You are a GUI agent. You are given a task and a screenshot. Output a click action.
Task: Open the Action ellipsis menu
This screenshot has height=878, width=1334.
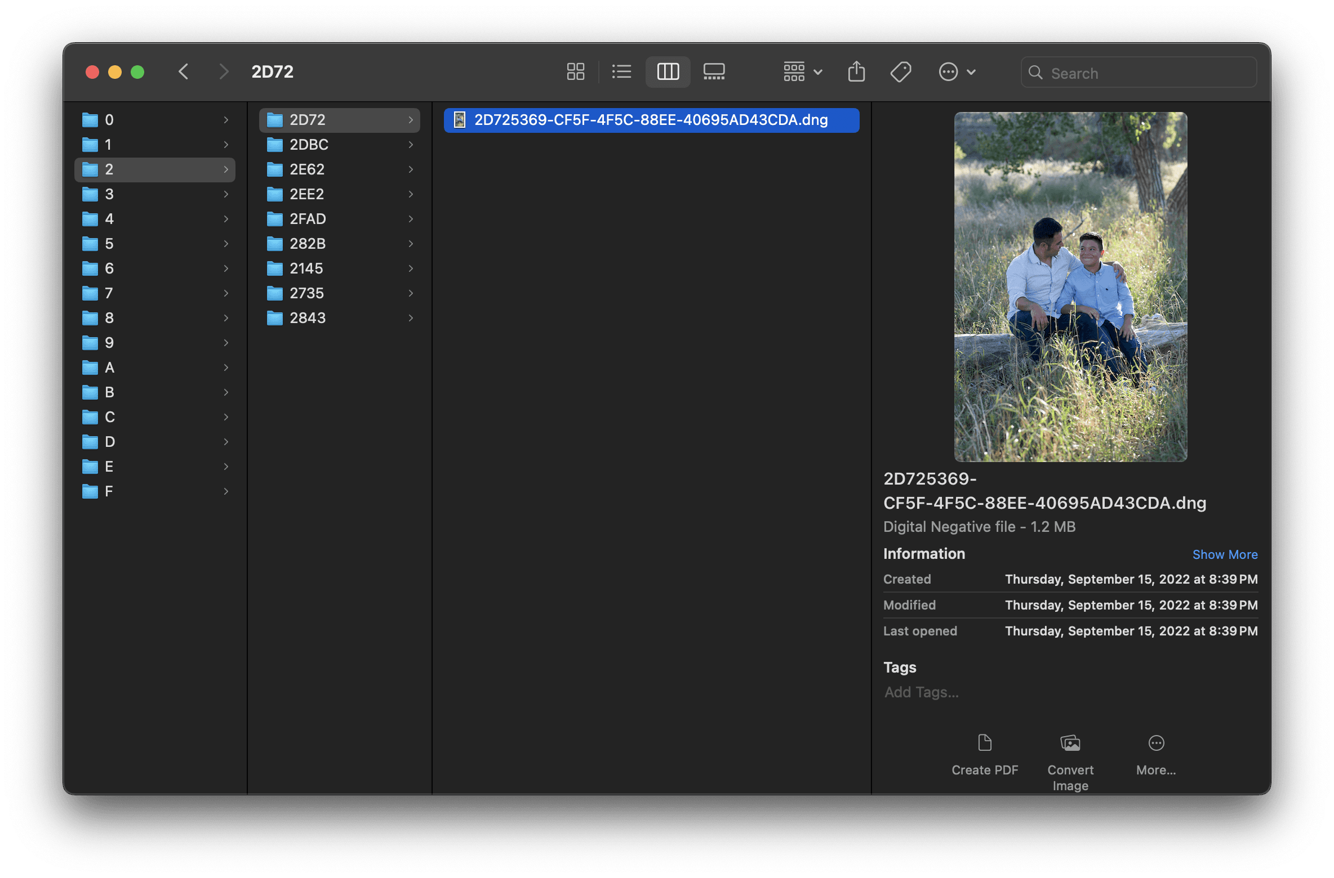[956, 72]
